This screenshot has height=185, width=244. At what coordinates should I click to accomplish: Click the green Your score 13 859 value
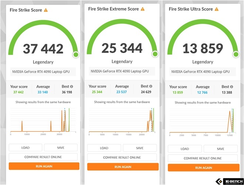[x=178, y=92]
